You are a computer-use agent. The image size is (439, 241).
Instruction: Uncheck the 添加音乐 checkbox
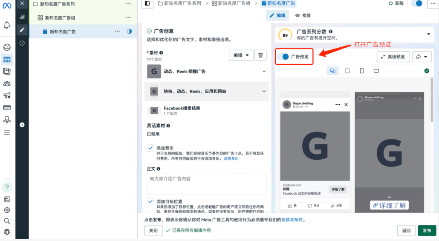tap(150, 148)
